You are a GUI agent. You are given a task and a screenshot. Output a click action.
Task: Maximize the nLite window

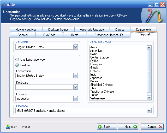tap(157, 4)
